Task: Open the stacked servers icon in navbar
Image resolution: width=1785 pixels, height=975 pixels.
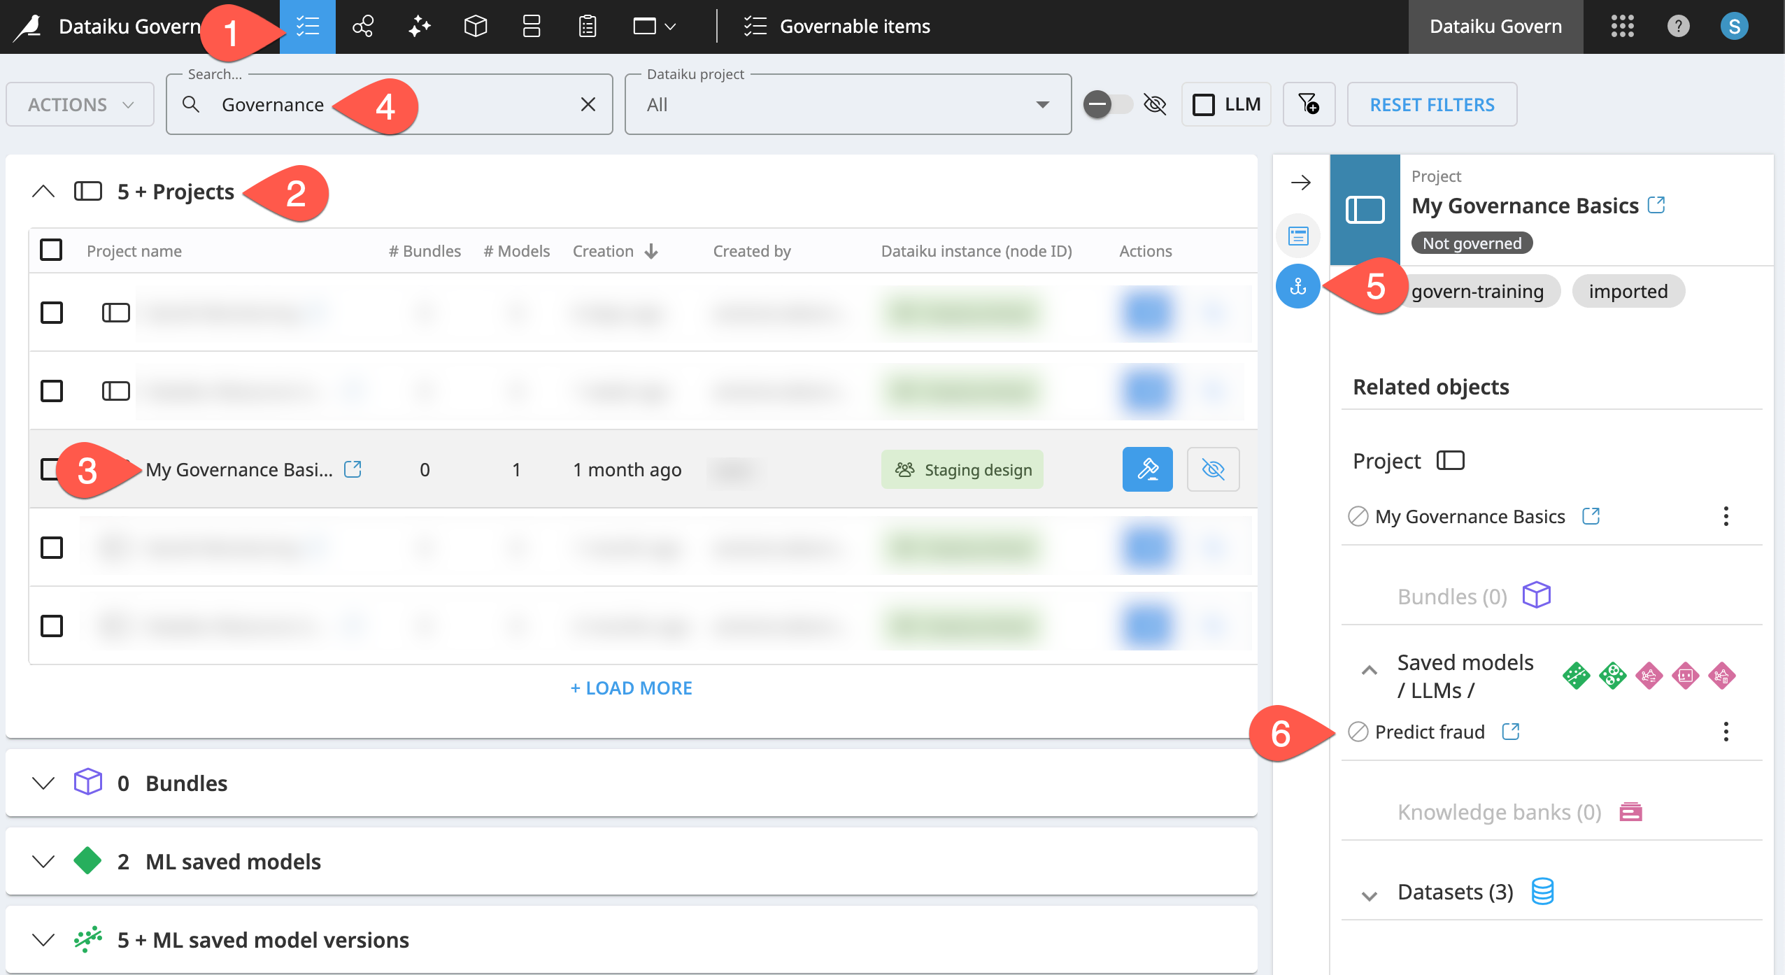Action: pos(532,27)
